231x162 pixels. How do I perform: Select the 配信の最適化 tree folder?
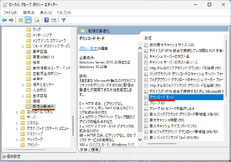[41, 107]
